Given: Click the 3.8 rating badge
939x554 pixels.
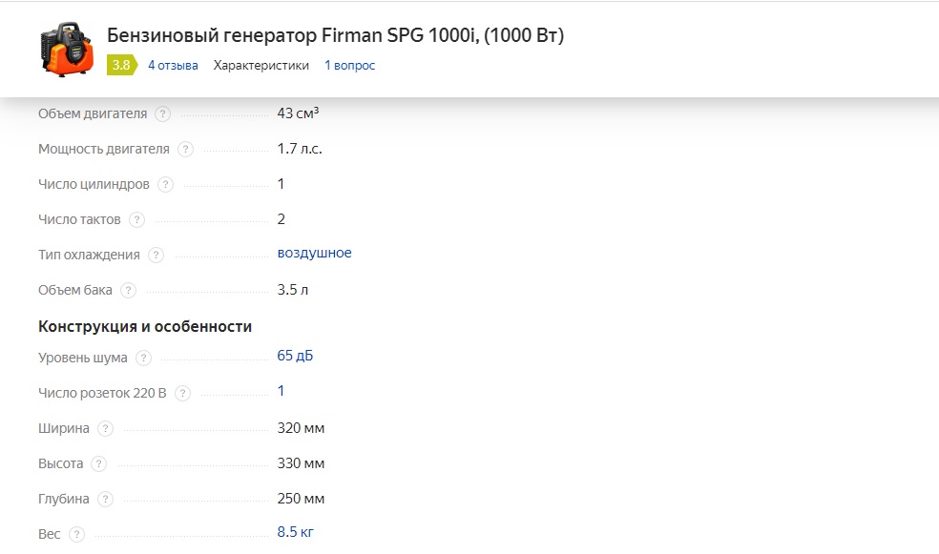Looking at the screenshot, I should 121,65.
